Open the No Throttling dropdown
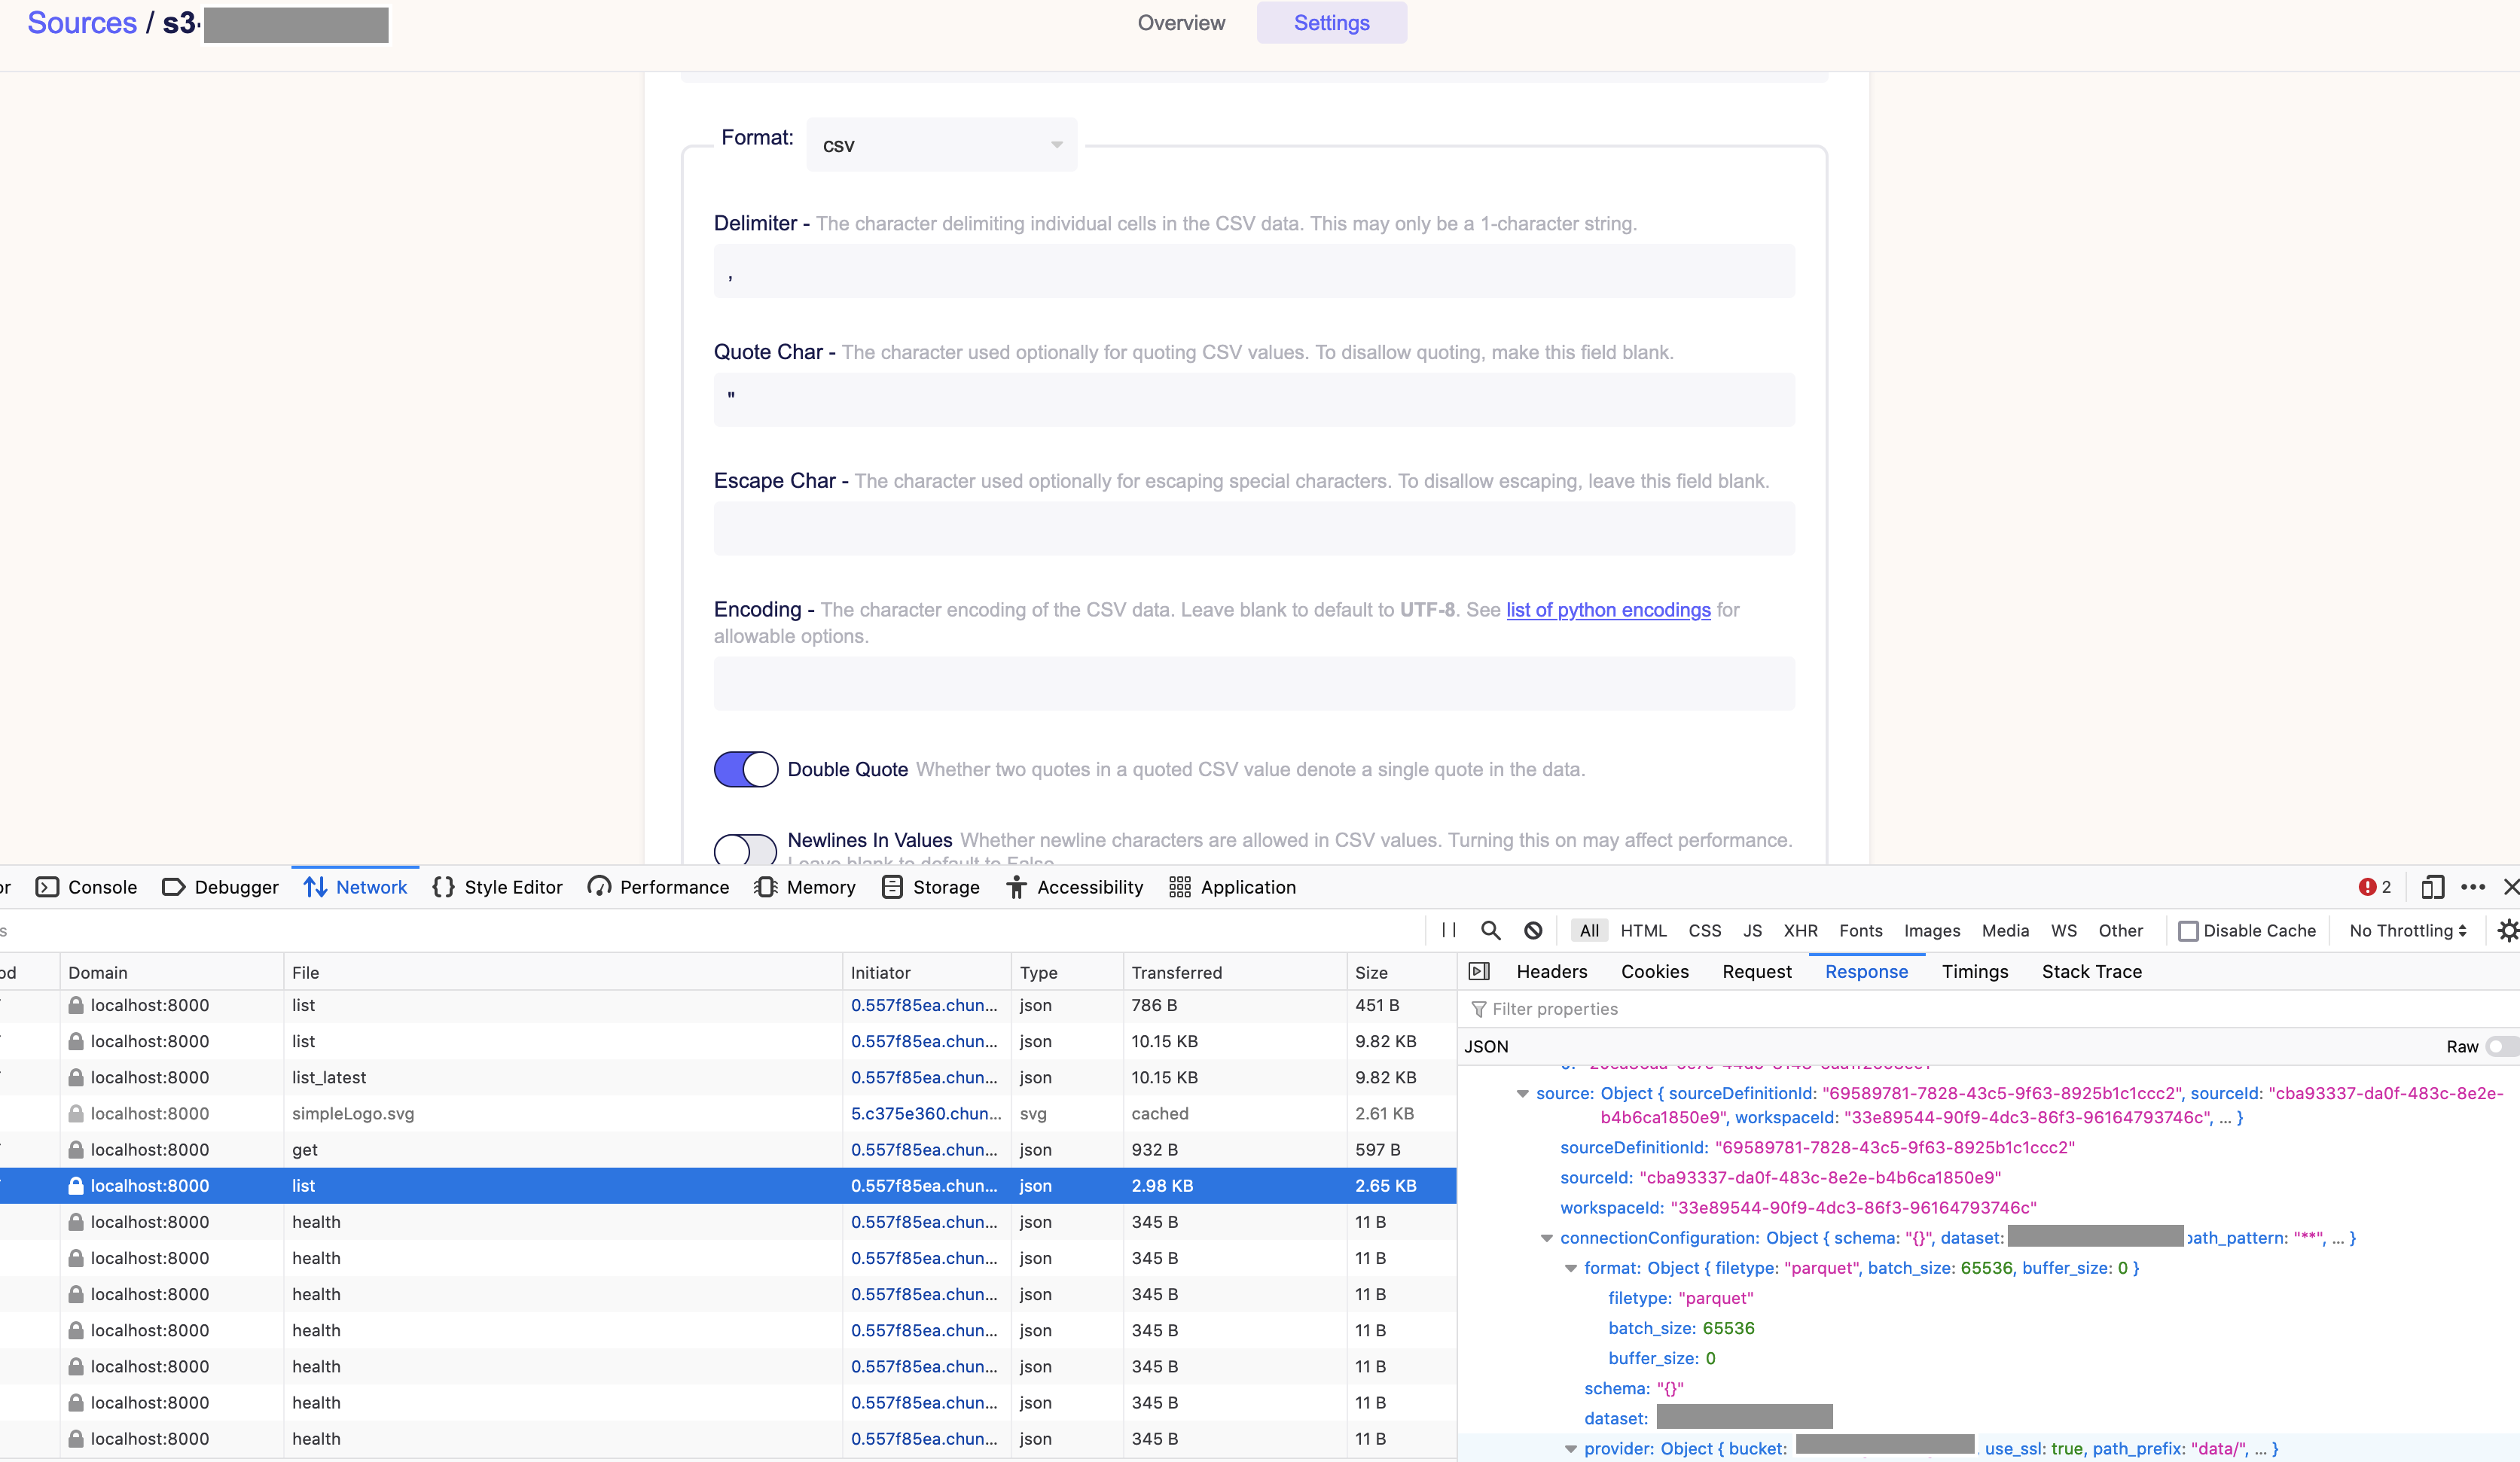The image size is (2520, 1462). coord(2405,931)
